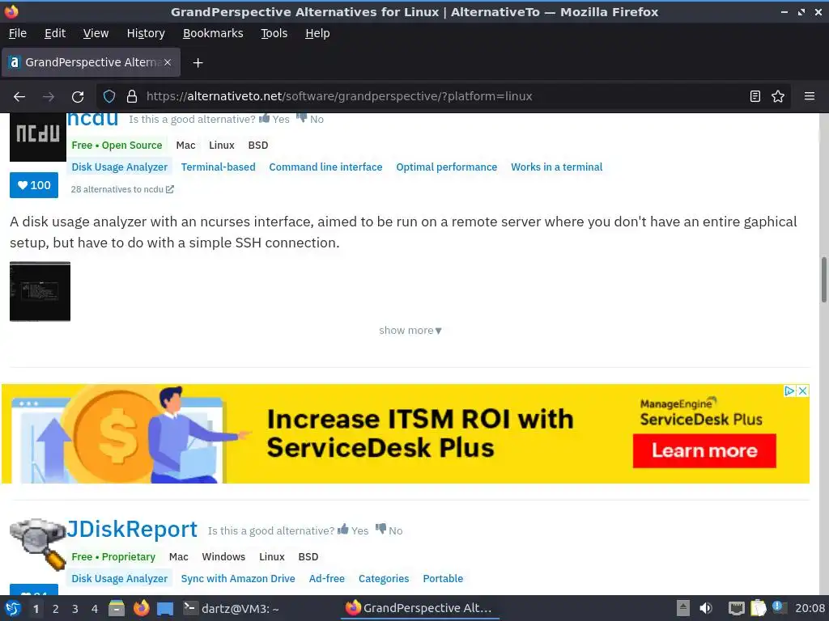Open View menu

[x=96, y=33]
